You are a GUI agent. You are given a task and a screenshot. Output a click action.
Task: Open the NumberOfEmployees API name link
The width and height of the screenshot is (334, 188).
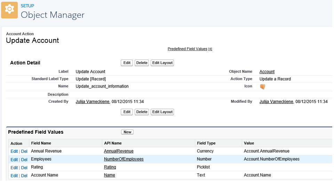pos(124,159)
